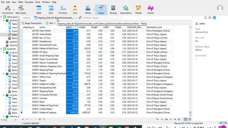Open the Connection tool in the toolbar
Image resolution: width=228 pixels, height=128 pixels.
pyautogui.click(x=7, y=10)
